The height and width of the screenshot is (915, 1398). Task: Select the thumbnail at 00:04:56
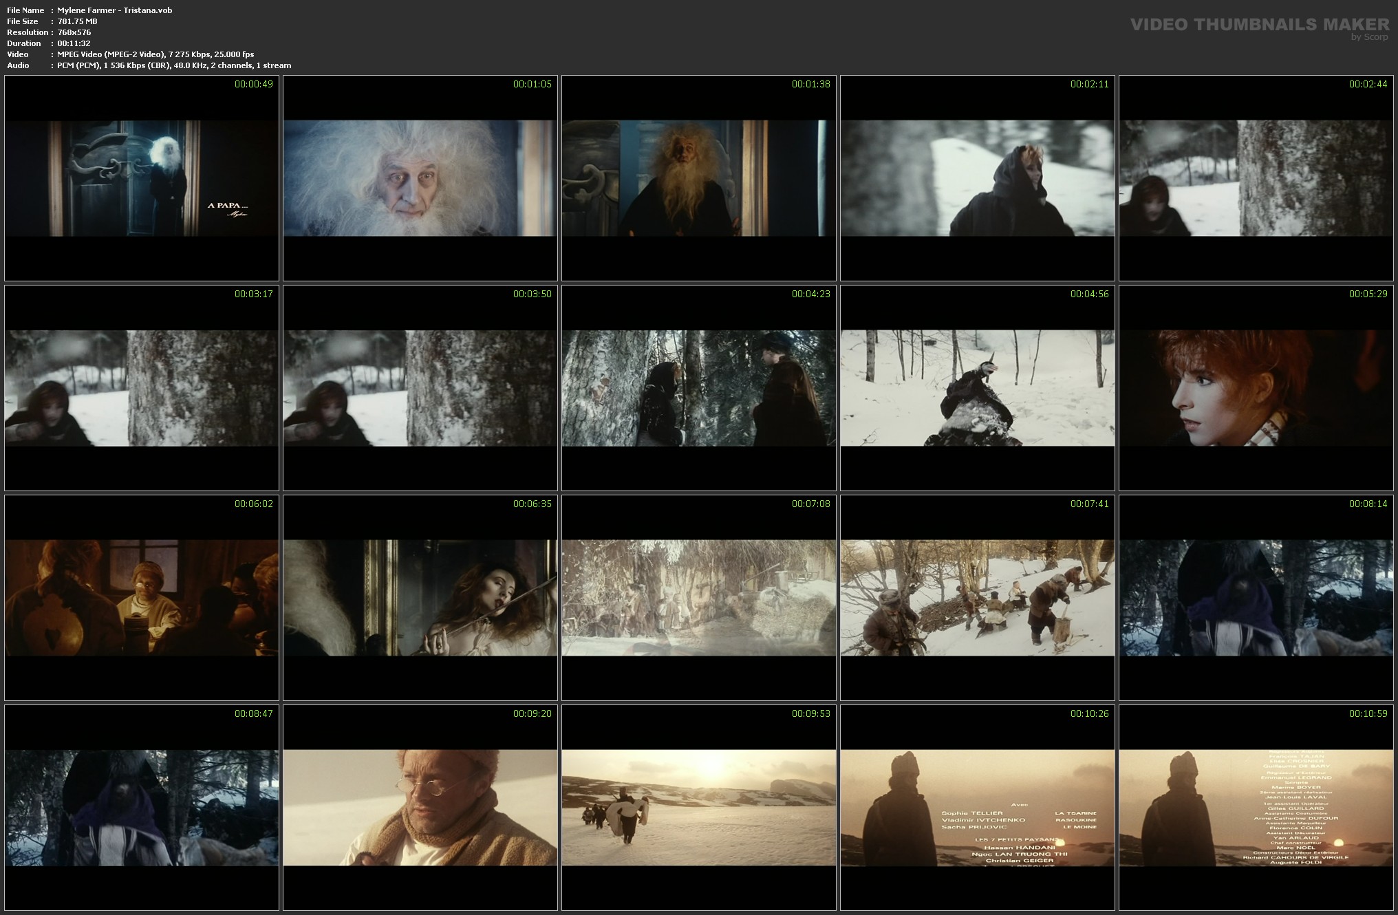coord(978,388)
